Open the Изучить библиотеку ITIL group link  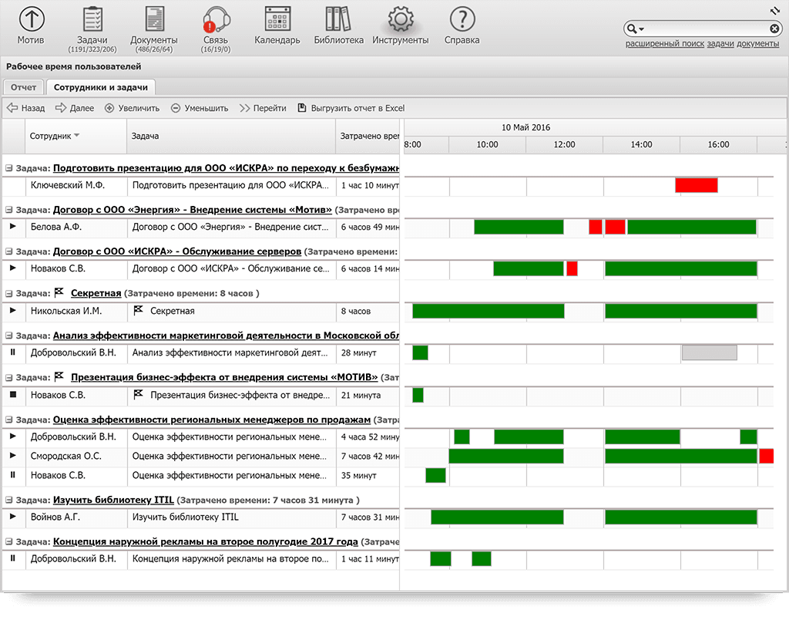pyautogui.click(x=113, y=500)
